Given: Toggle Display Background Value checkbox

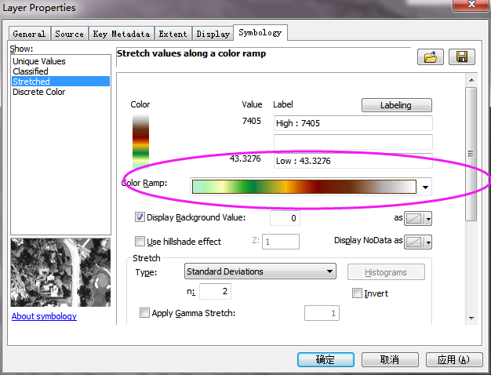Looking at the screenshot, I should click(x=140, y=217).
